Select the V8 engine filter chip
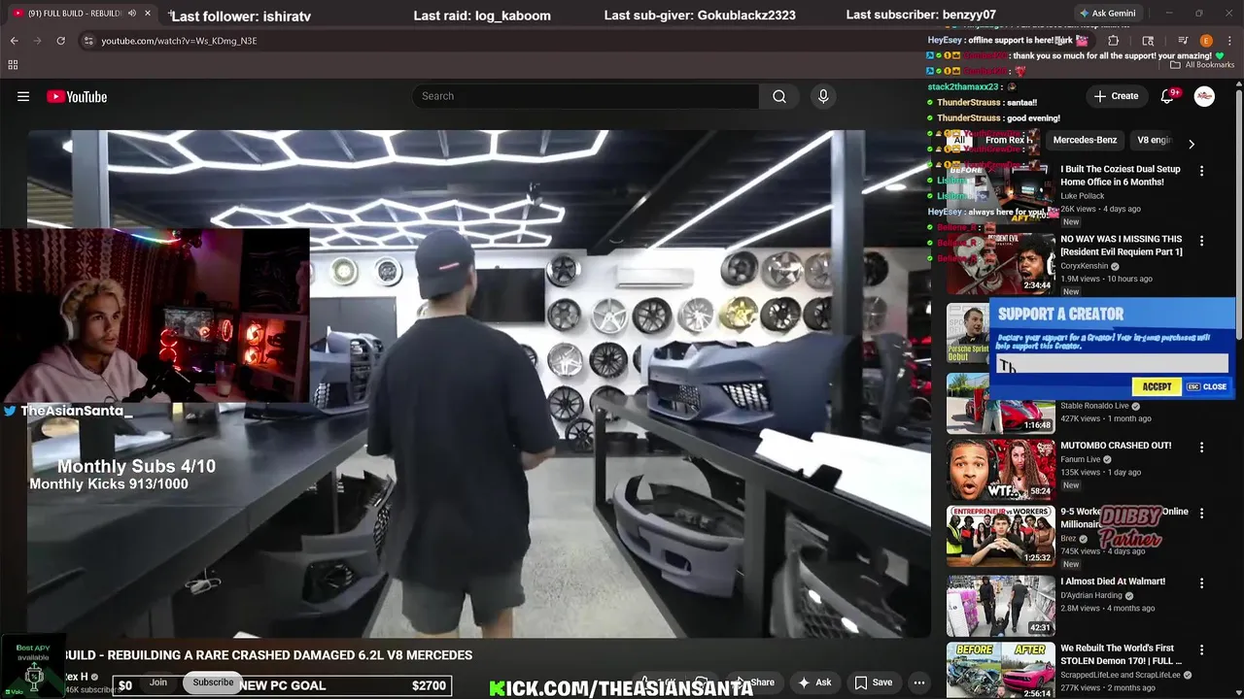This screenshot has height=699, width=1244. 1155,140
